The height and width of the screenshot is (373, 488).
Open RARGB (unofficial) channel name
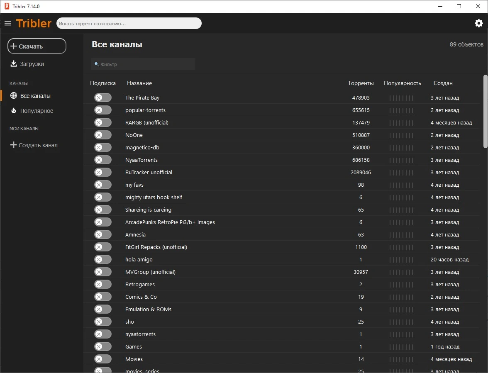(147, 122)
